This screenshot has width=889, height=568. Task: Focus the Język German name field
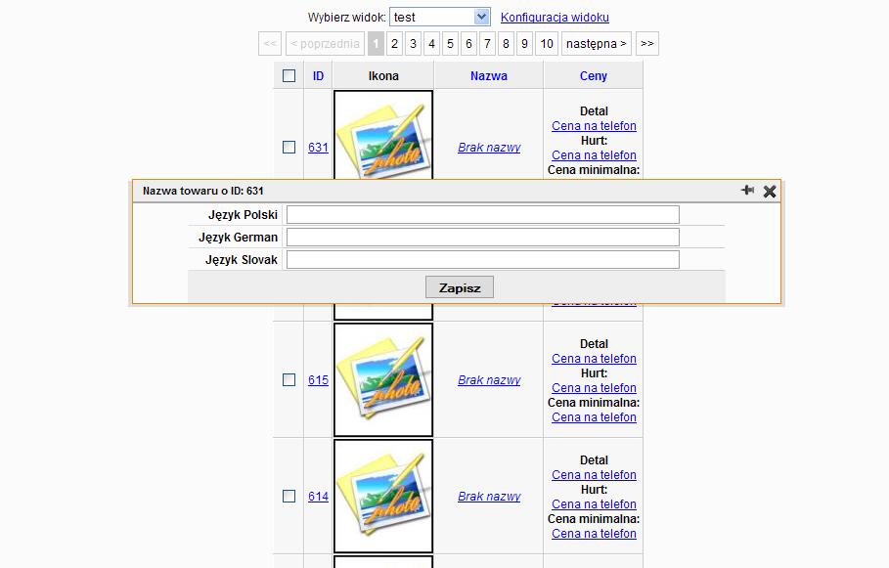click(x=483, y=237)
